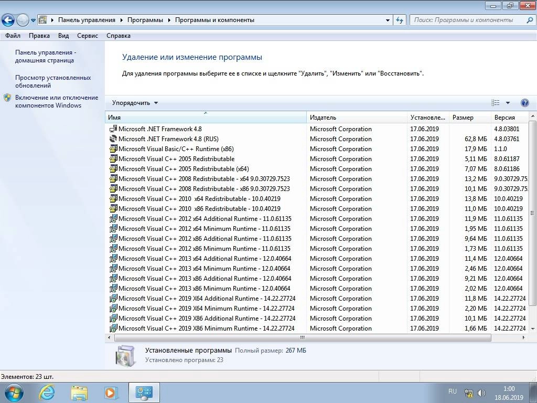This screenshot has height=403, width=537.
Task: Open the recent pages dropdown arrow
Action: [33, 20]
